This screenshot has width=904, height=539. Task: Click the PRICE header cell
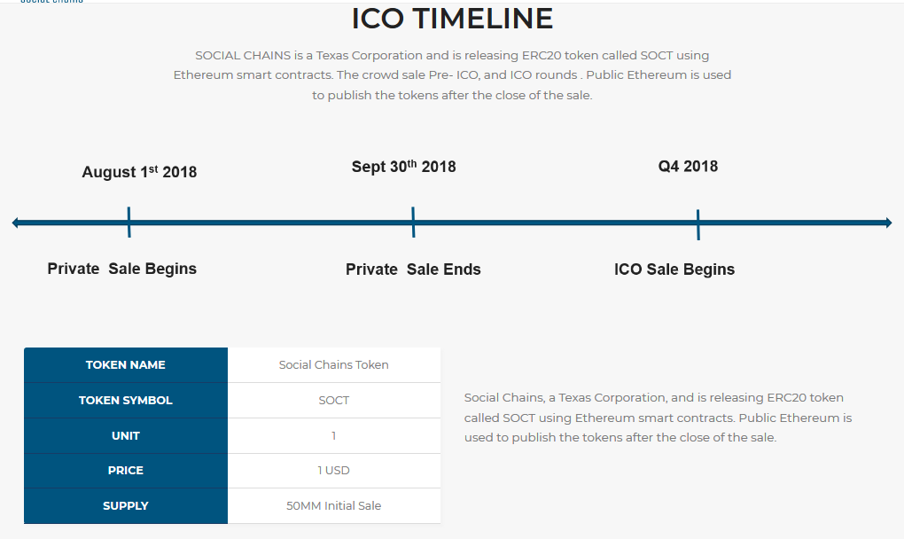pyautogui.click(x=126, y=471)
